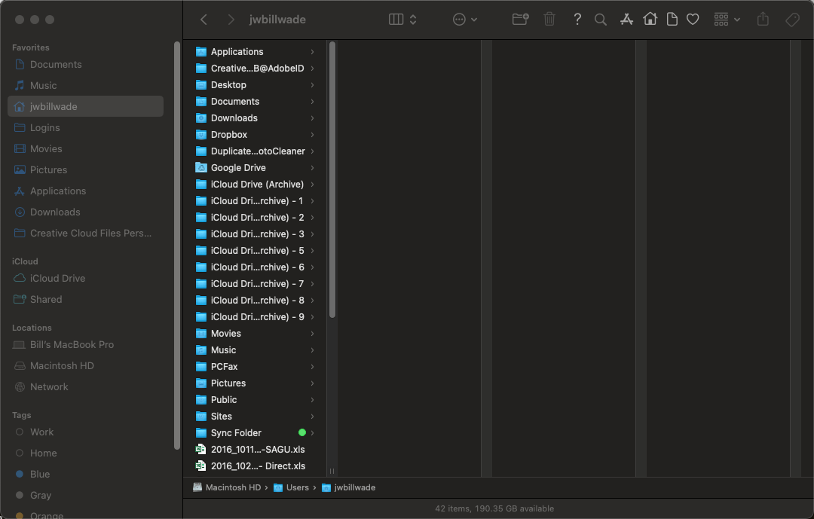Share the selection using the share icon

point(763,19)
